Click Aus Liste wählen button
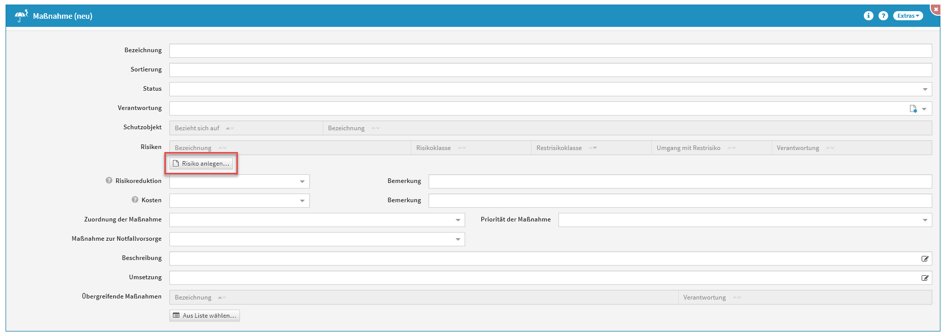Image resolution: width=946 pixels, height=336 pixels. [x=204, y=316]
